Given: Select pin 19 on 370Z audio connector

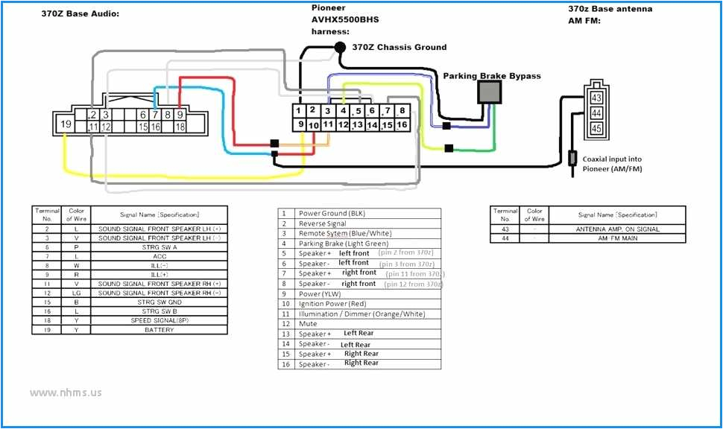Looking at the screenshot, I should (66, 124).
